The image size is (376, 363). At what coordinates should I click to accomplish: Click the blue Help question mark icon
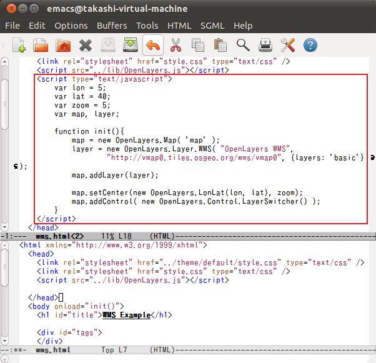click(x=310, y=45)
